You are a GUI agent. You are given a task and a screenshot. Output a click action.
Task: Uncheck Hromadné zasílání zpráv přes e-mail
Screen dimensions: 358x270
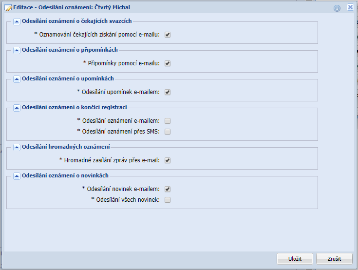(168, 160)
